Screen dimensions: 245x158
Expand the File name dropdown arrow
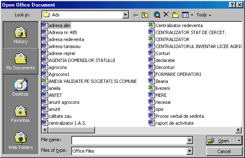click(x=189, y=140)
